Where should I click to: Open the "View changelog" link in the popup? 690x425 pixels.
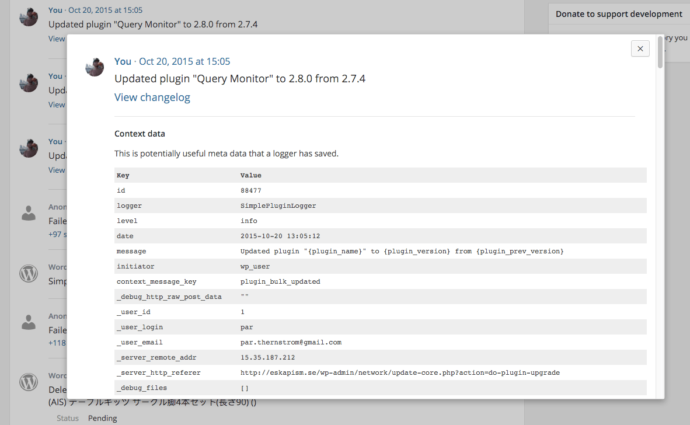click(152, 97)
